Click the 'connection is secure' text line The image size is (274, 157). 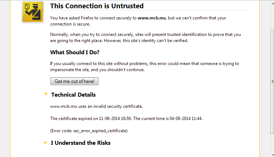[x=70, y=24]
